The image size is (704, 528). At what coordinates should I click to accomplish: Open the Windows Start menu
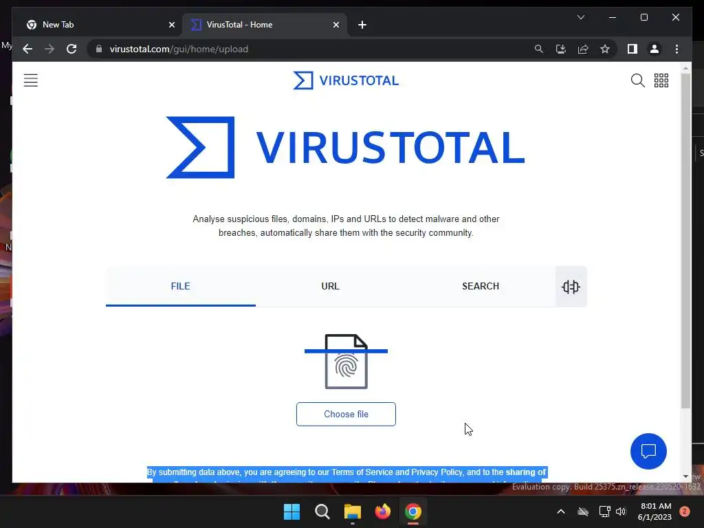pyautogui.click(x=291, y=511)
